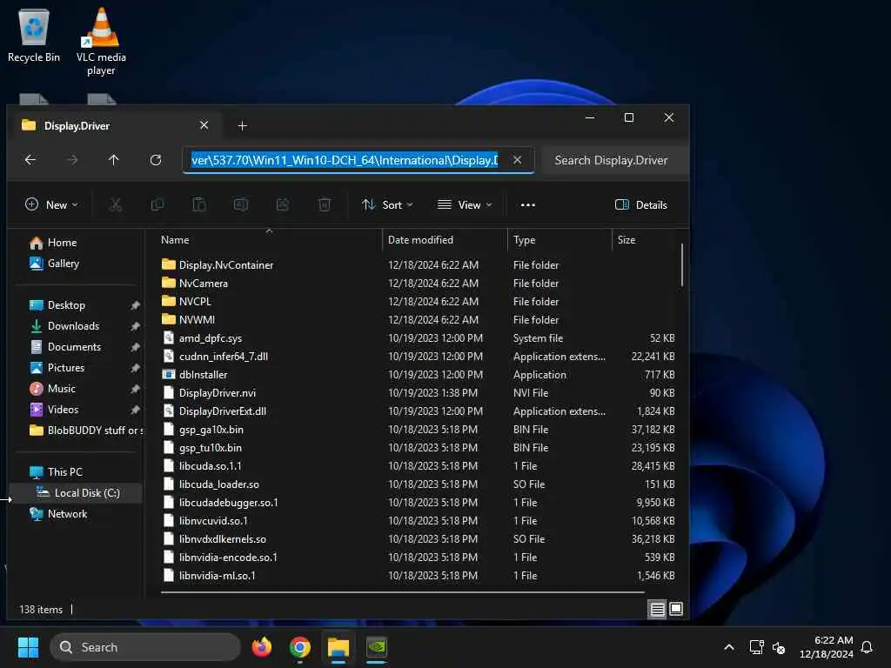The height and width of the screenshot is (668, 891).
Task: Click the Paste clipboard icon
Action: (199, 205)
